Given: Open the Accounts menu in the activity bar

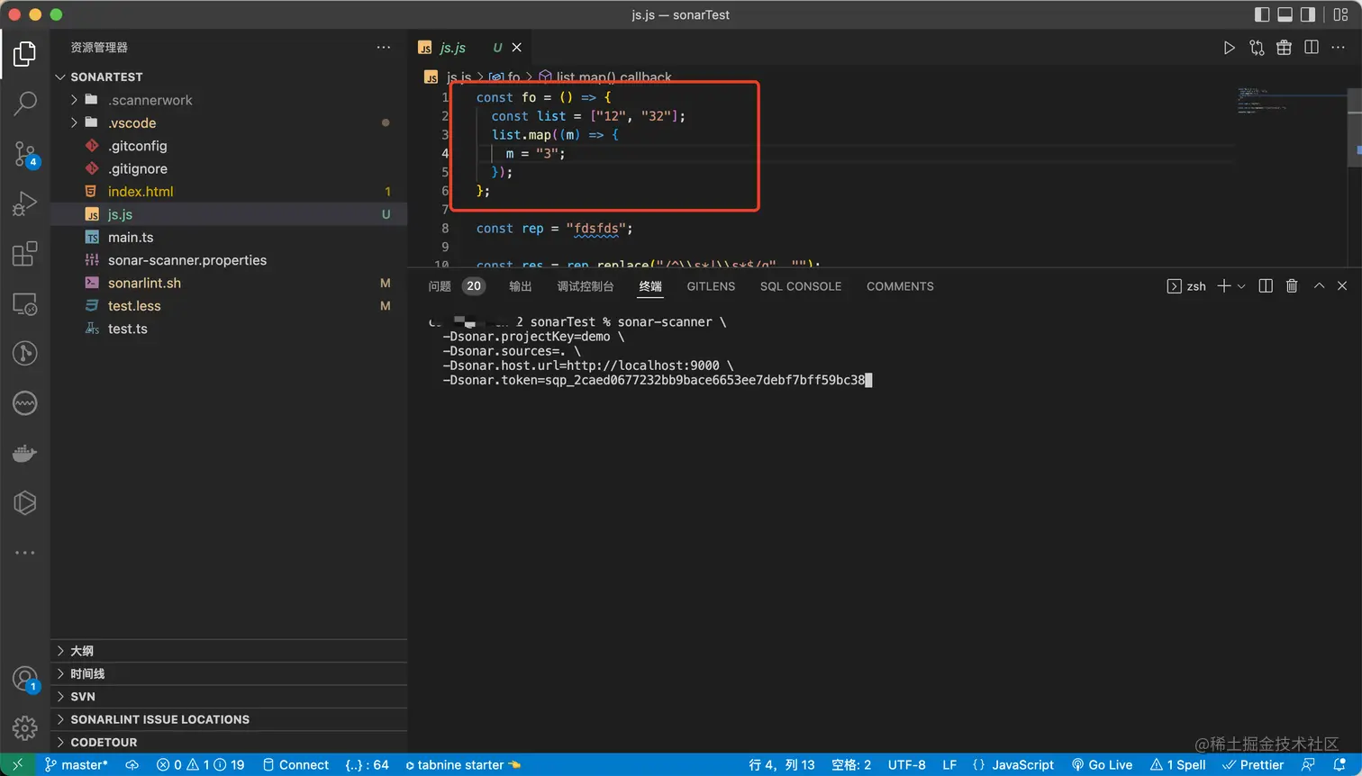Looking at the screenshot, I should click(25, 679).
